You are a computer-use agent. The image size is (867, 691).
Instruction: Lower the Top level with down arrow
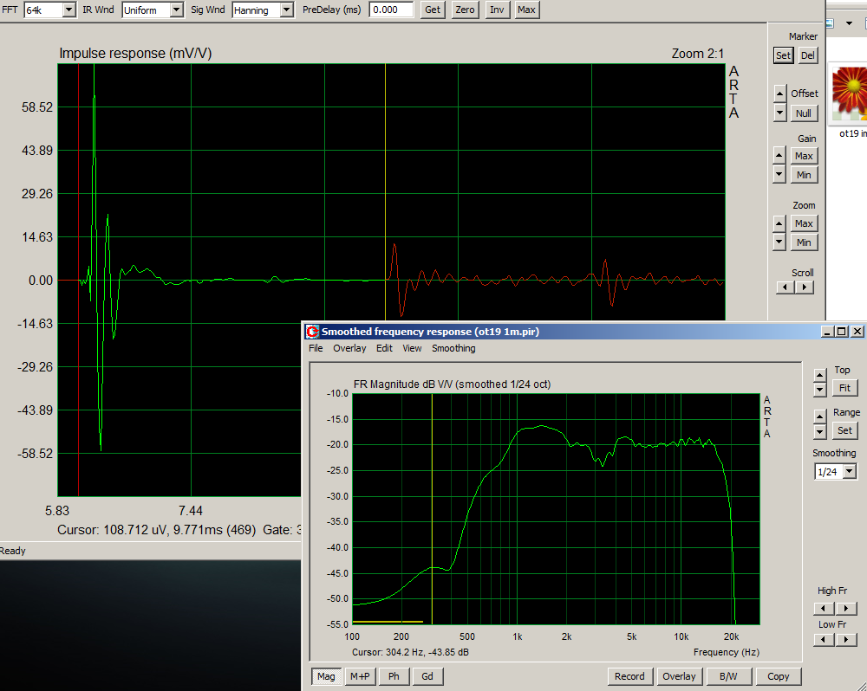pyautogui.click(x=820, y=390)
